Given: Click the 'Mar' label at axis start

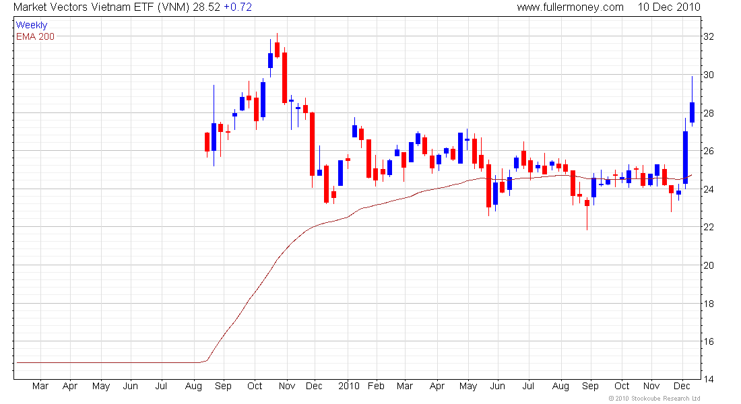Looking at the screenshot, I should coord(40,386).
